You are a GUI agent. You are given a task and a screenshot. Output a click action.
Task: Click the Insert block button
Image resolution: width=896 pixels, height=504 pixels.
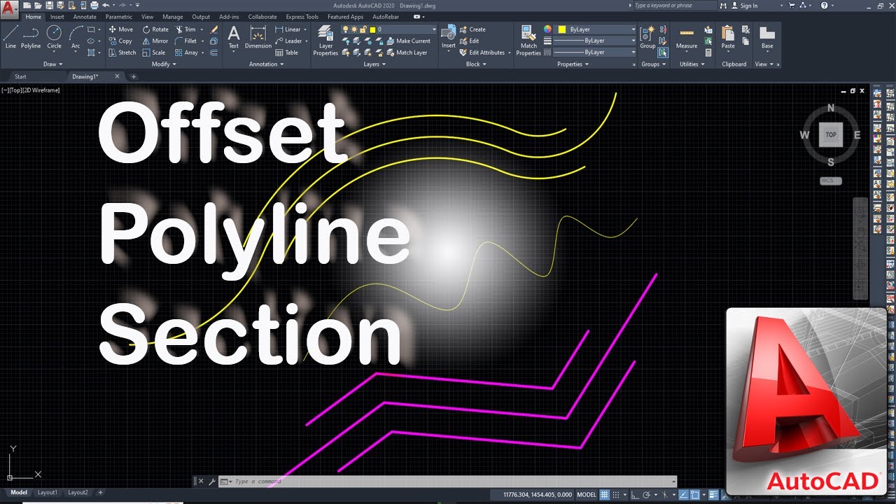click(x=449, y=37)
